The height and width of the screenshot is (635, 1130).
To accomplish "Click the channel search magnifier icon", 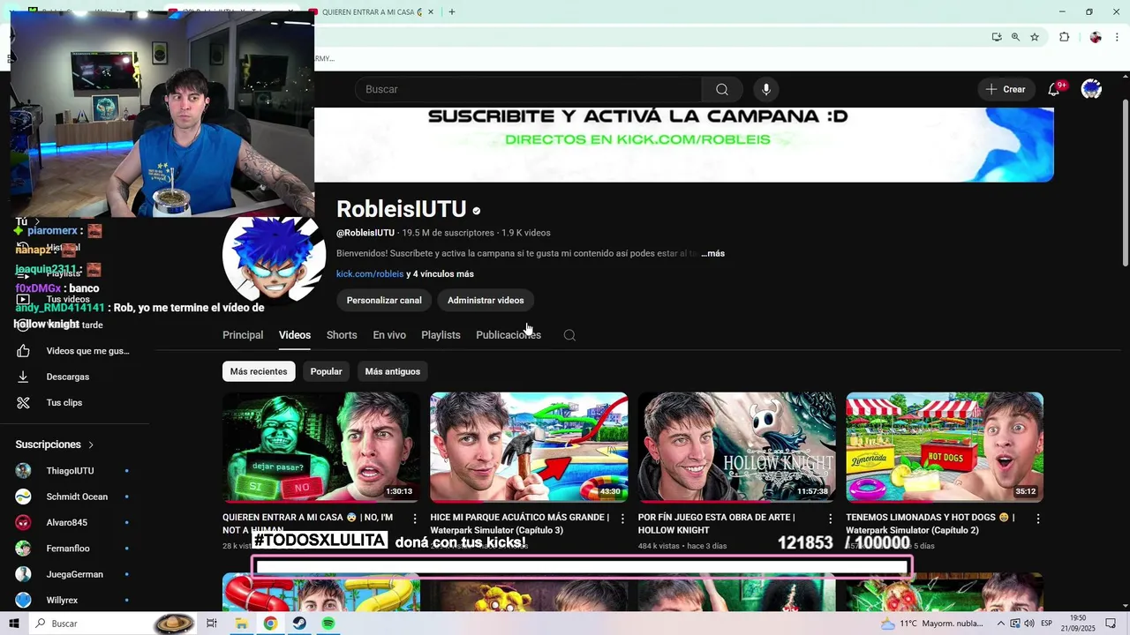I will coord(569,335).
